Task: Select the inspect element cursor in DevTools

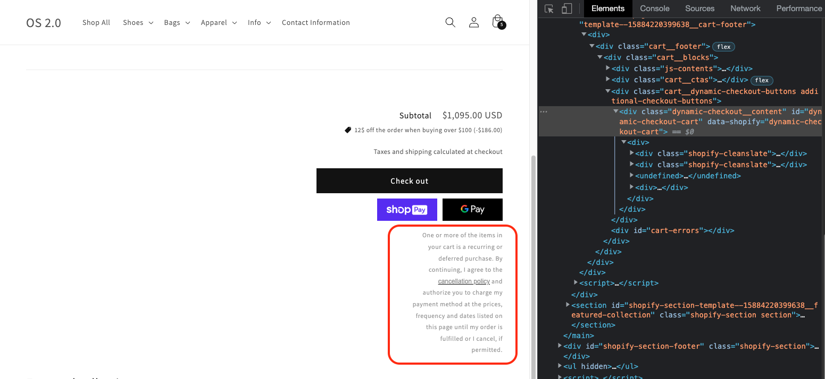Action: (548, 8)
